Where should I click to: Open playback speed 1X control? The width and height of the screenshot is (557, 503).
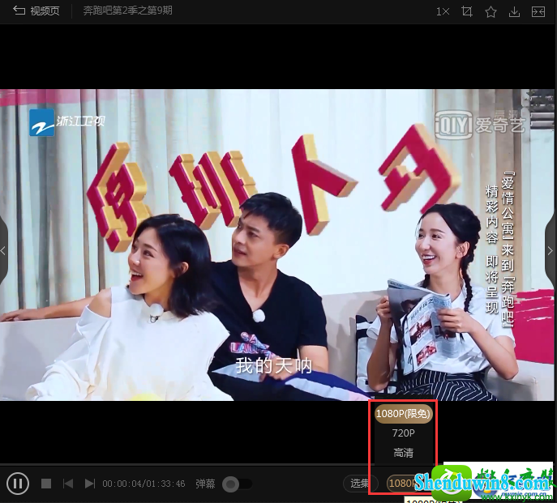click(x=443, y=11)
